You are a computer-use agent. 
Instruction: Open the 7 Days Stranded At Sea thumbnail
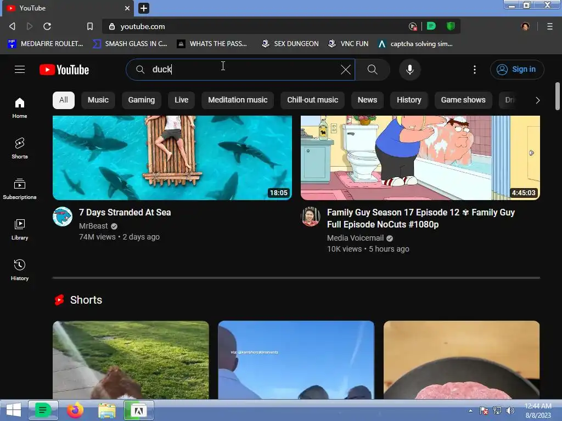click(172, 157)
